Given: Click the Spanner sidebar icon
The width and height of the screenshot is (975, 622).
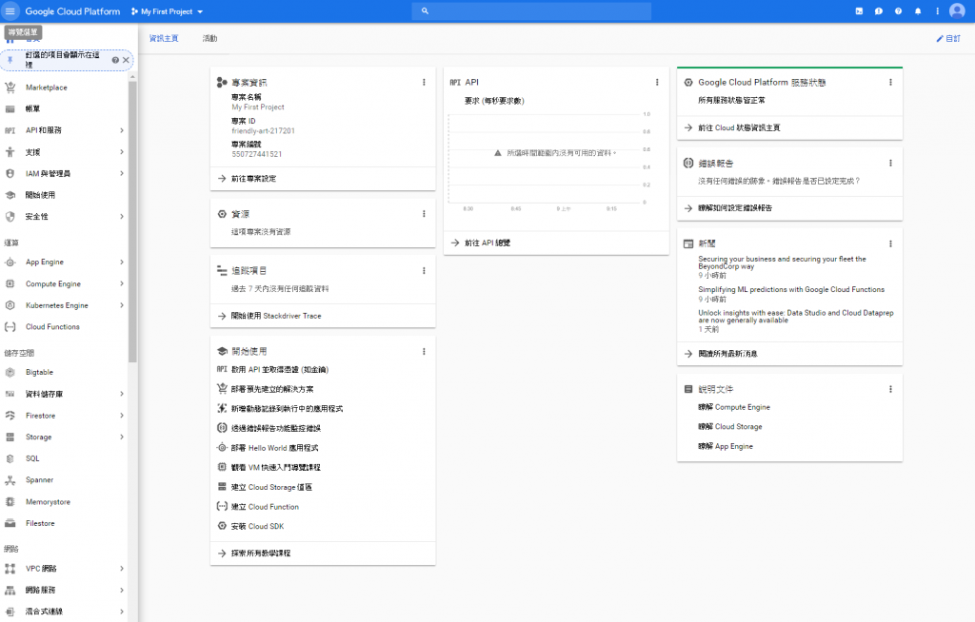Looking at the screenshot, I should pyautogui.click(x=10, y=479).
